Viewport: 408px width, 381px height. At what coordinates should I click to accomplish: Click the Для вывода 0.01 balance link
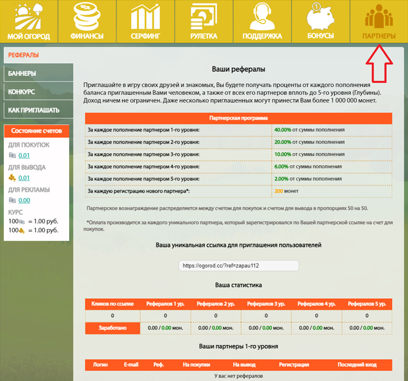point(24,178)
